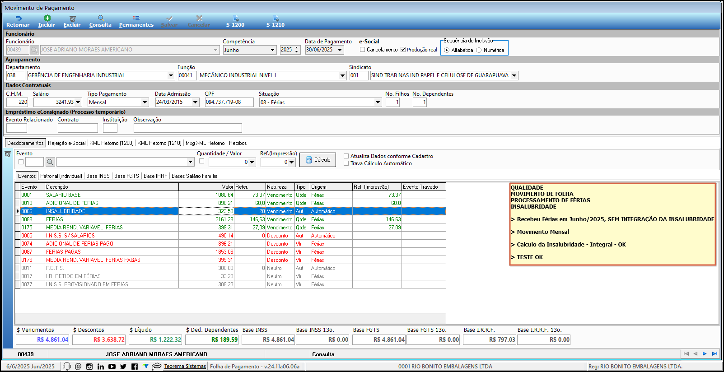Click the horizontal scrollbar below events grid

tap(230, 318)
